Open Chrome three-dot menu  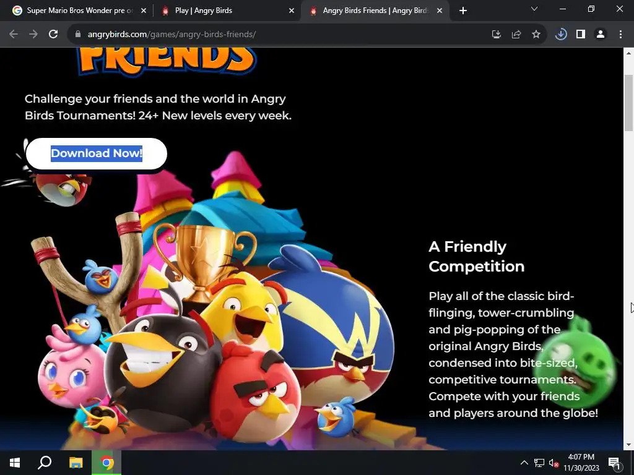click(x=620, y=35)
